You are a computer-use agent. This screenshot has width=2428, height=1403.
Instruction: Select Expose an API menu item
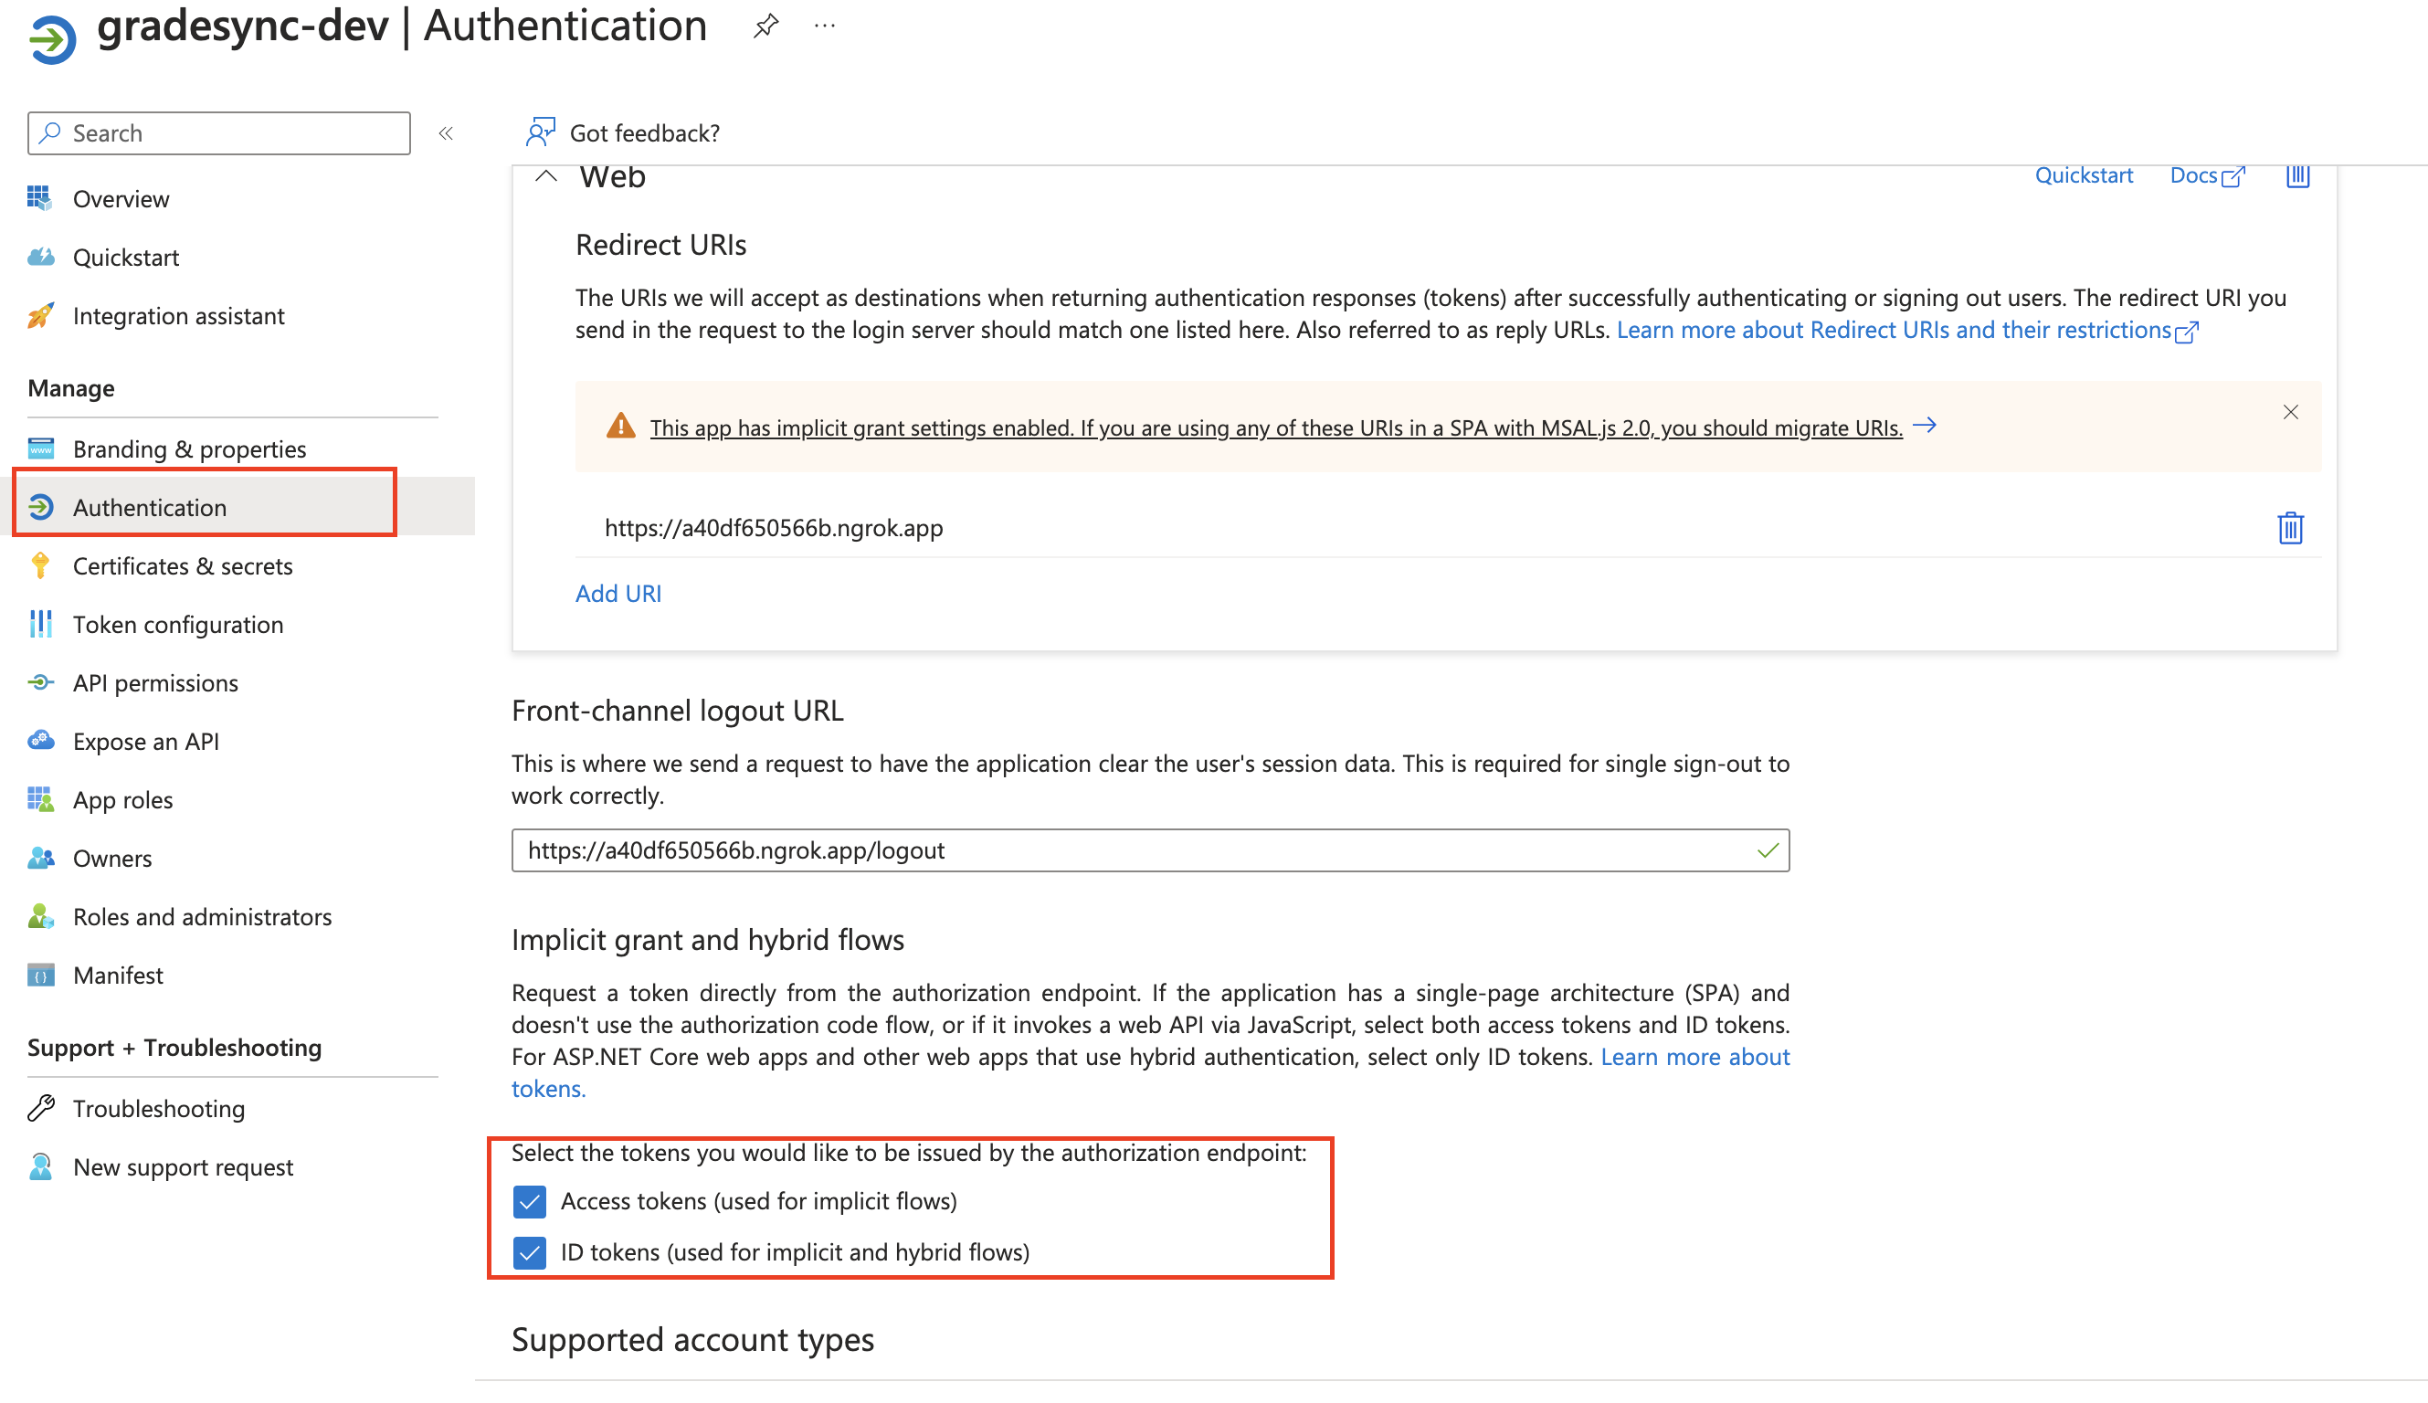(x=145, y=741)
